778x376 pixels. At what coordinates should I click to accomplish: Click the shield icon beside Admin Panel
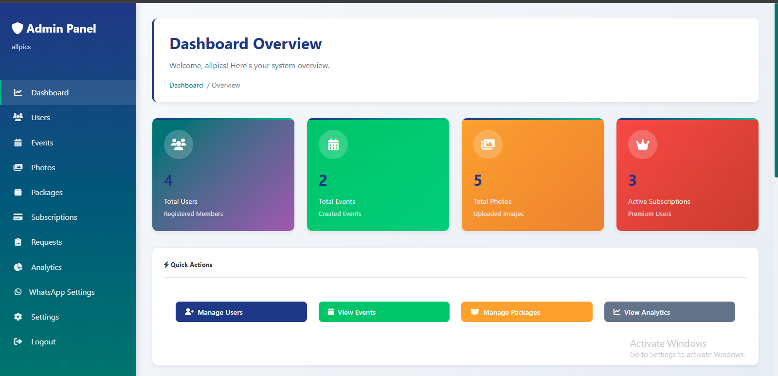[18, 29]
